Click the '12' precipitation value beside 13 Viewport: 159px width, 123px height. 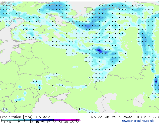pos(86,26)
